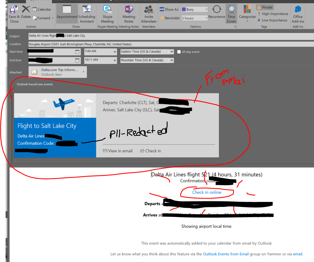Click the email feedback link
The height and width of the screenshot is (262, 314).
pos(298,254)
